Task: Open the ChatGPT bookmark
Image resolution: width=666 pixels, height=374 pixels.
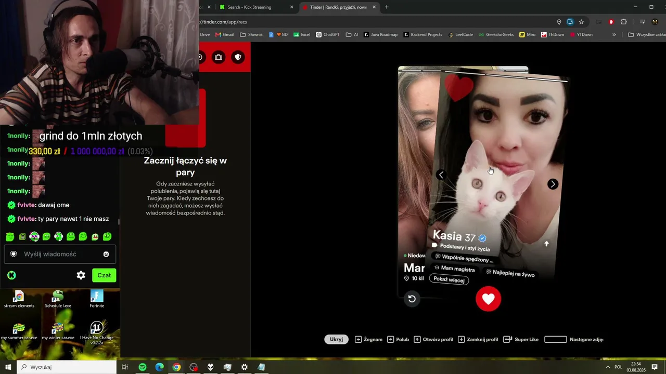Action: coord(328,35)
